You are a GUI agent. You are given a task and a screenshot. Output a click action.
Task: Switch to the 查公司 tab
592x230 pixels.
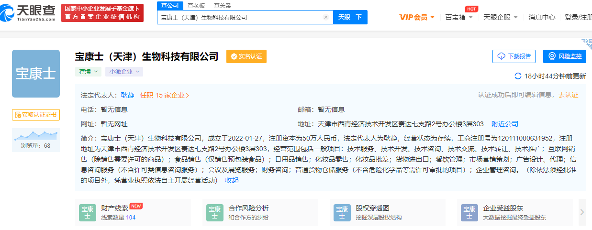(x=169, y=5)
